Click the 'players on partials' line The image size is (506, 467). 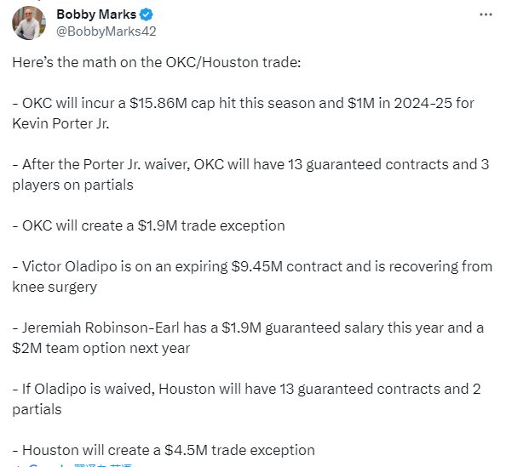pos(72,185)
